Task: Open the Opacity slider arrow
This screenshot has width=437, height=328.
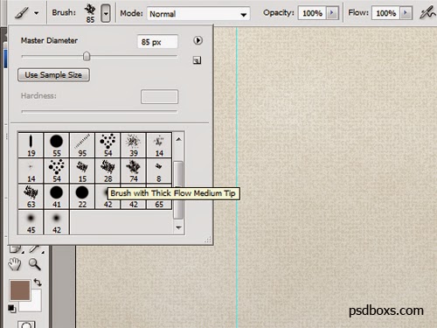Action: pos(332,13)
